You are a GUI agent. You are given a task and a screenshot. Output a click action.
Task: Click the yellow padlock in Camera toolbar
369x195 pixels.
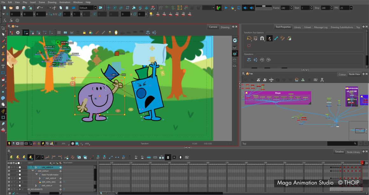click(84, 33)
